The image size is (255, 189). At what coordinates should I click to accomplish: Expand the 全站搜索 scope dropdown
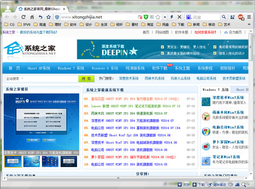point(22,79)
